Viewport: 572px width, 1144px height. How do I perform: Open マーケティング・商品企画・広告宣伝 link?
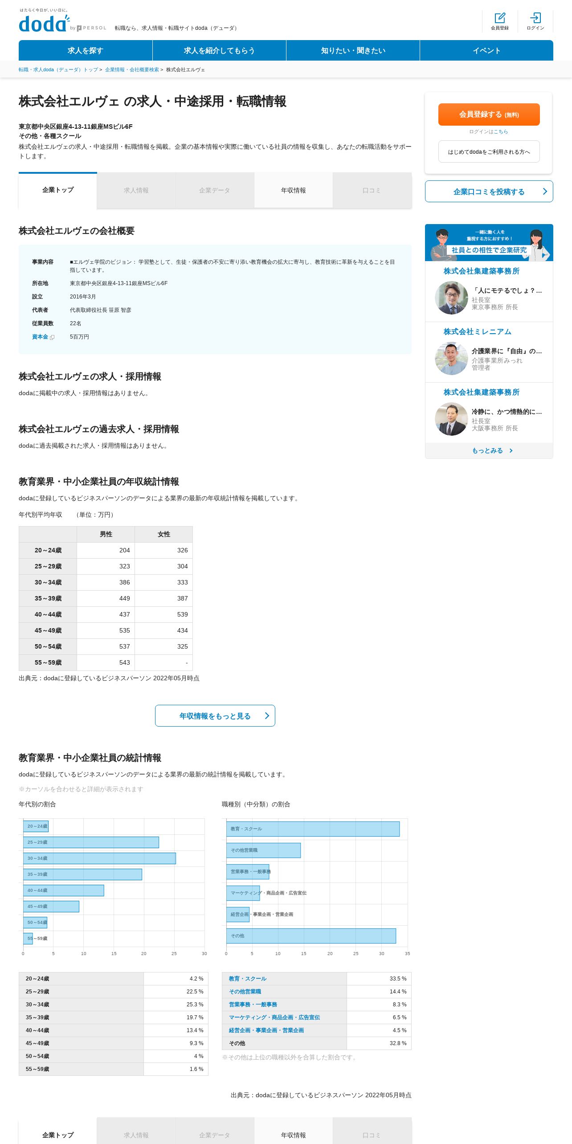click(x=274, y=1017)
